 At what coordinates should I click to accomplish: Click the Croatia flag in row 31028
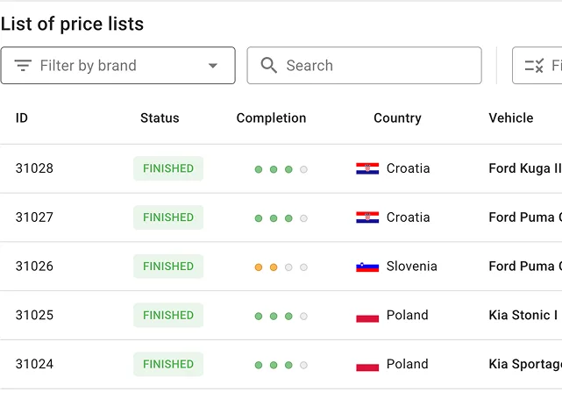(367, 168)
